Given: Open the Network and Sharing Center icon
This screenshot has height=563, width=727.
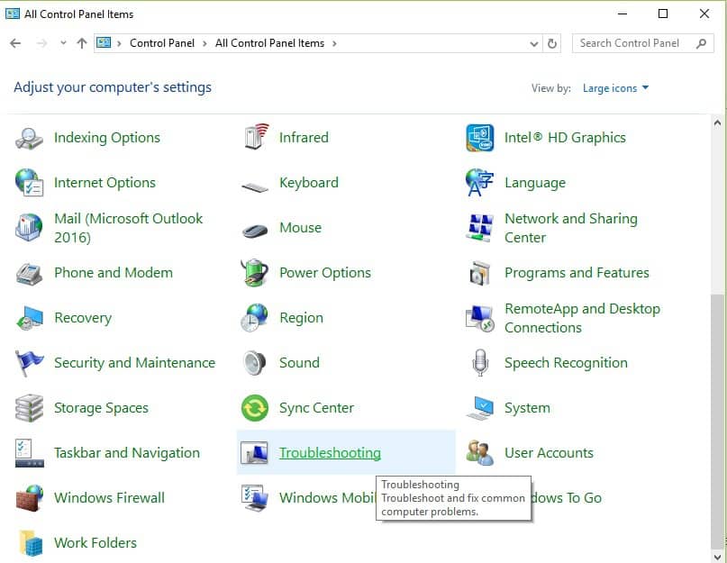Looking at the screenshot, I should click(x=479, y=228).
